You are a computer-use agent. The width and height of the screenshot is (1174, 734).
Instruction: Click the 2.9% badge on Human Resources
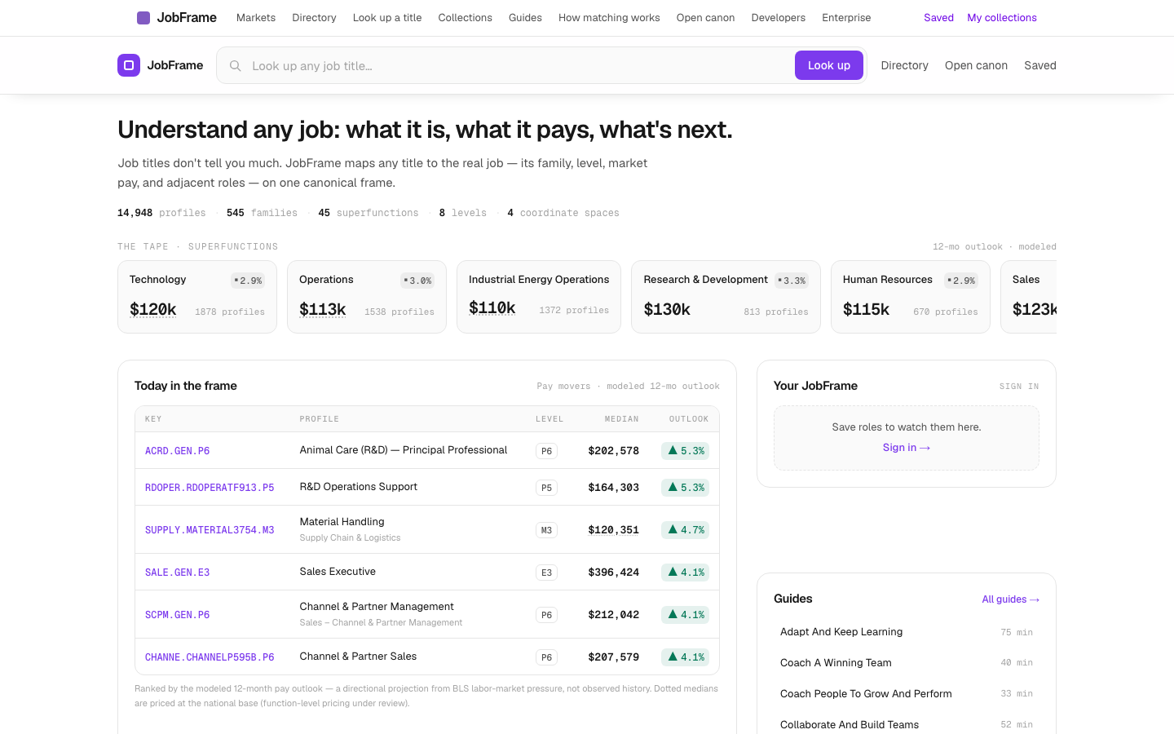tap(961, 281)
